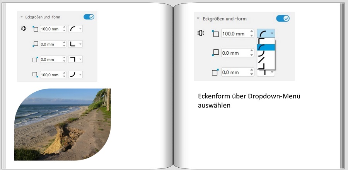The image size is (348, 170).
Task: Select inverse rounded corner option in dropdown list
Action: click(x=266, y=54)
